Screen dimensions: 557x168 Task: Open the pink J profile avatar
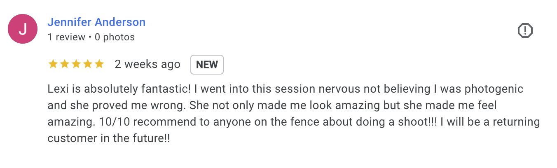pyautogui.click(x=23, y=29)
